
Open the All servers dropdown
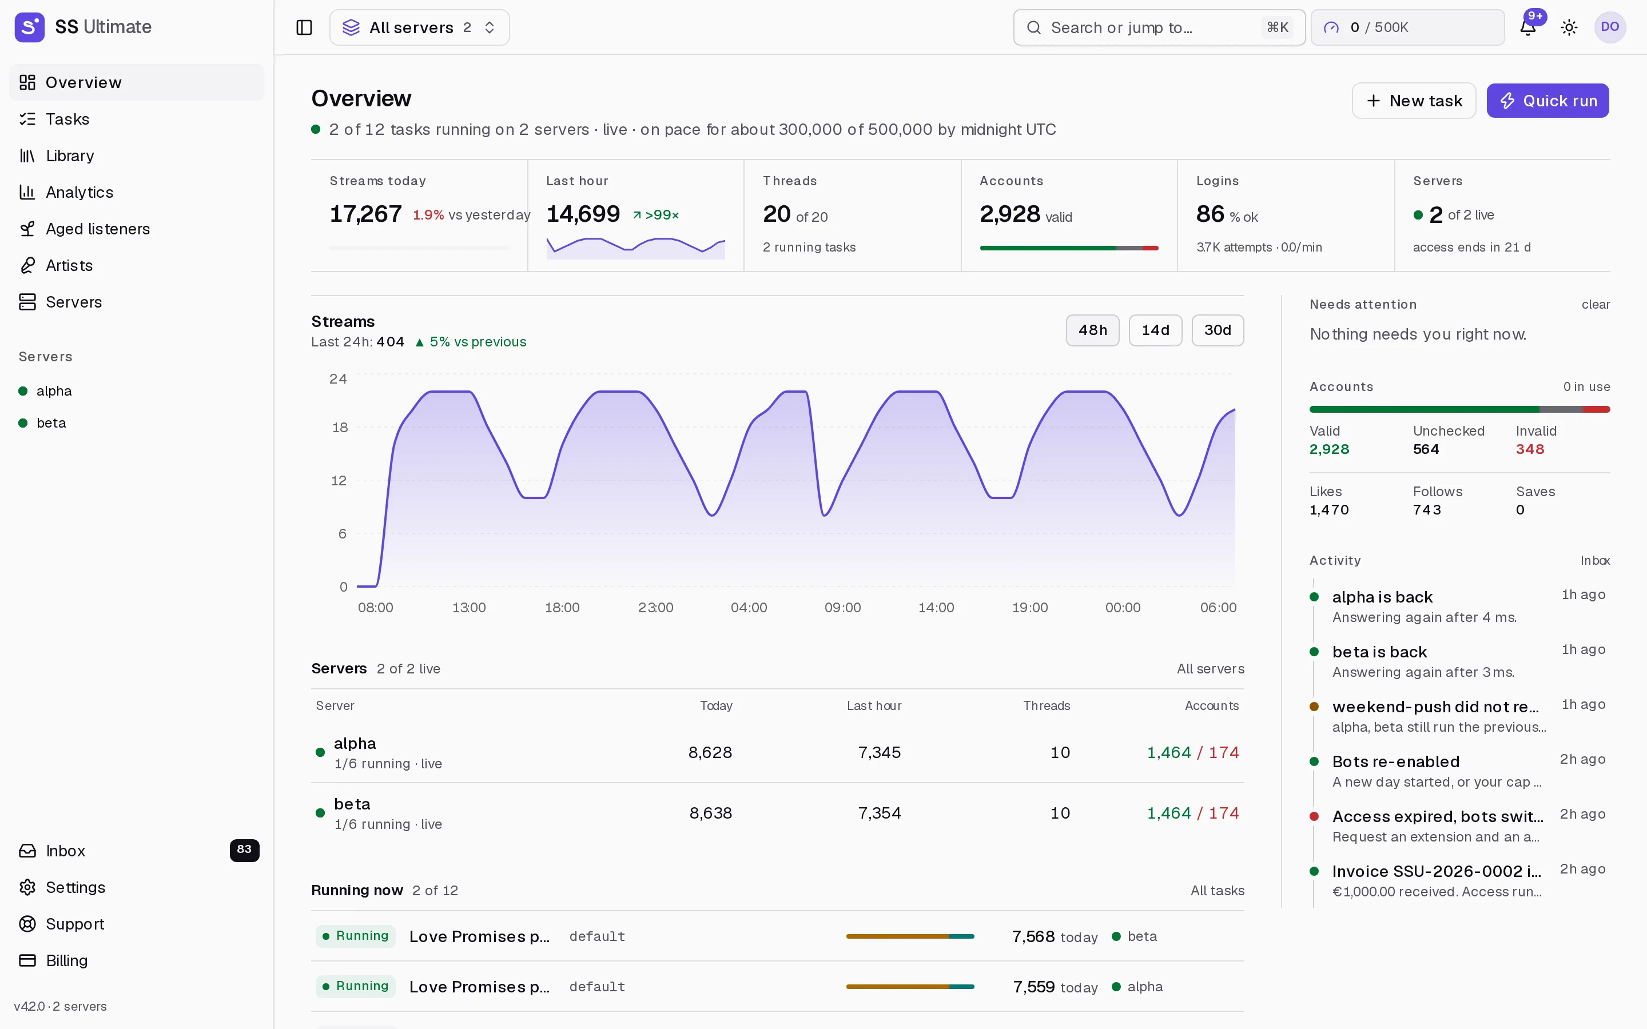pyautogui.click(x=419, y=27)
